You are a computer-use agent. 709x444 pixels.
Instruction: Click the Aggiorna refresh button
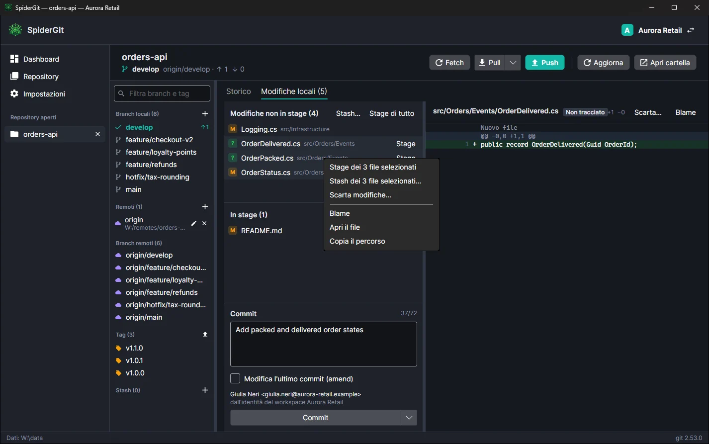pyautogui.click(x=603, y=63)
